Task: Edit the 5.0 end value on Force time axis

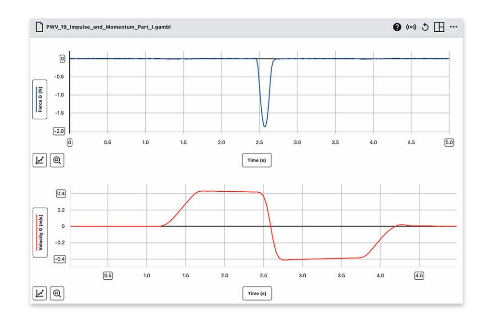Action: tap(449, 142)
